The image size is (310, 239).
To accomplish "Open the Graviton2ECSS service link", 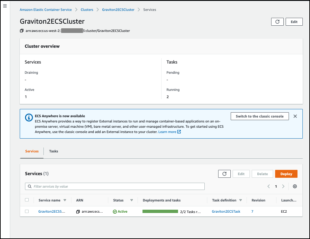I will pyautogui.click(x=52, y=211).
